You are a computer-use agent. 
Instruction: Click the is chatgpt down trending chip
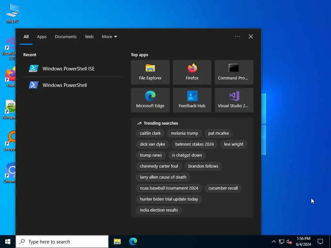click(187, 155)
